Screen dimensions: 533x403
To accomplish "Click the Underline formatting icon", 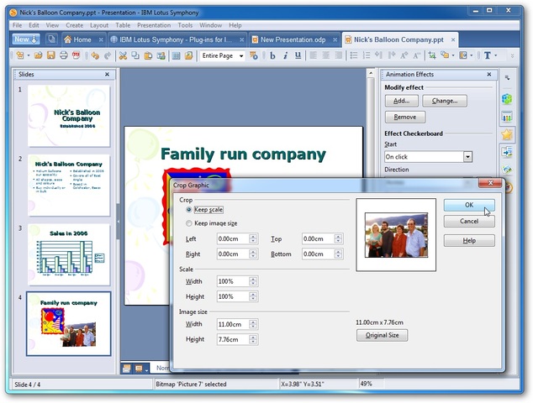I will pyautogui.click(x=298, y=55).
